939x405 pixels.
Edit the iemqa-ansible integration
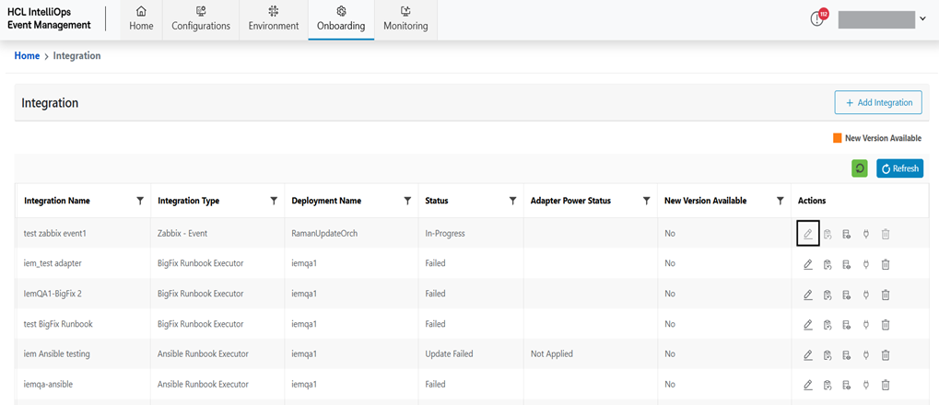[x=808, y=384]
